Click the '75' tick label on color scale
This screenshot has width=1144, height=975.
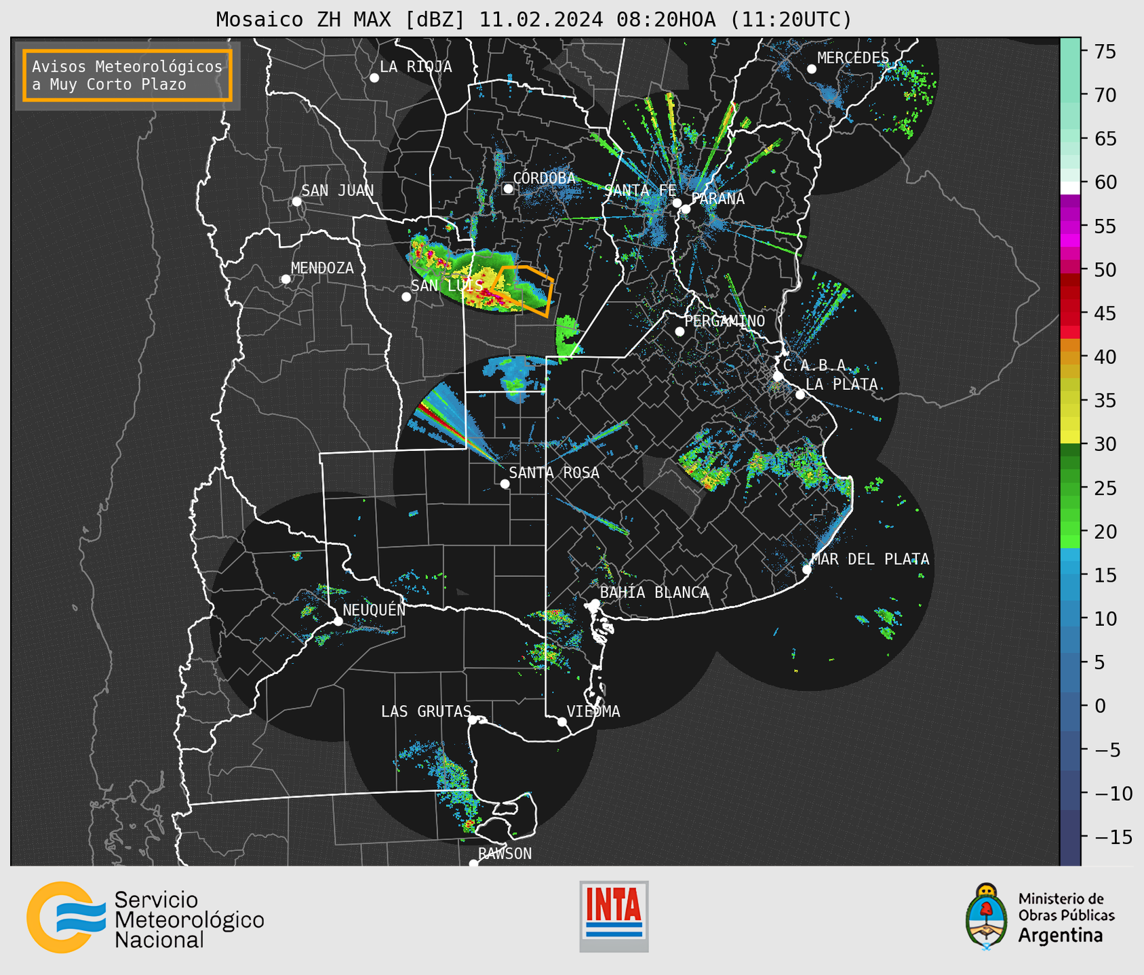tap(1105, 52)
